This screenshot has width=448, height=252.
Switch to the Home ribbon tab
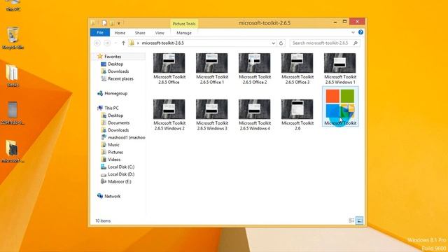(x=120, y=33)
